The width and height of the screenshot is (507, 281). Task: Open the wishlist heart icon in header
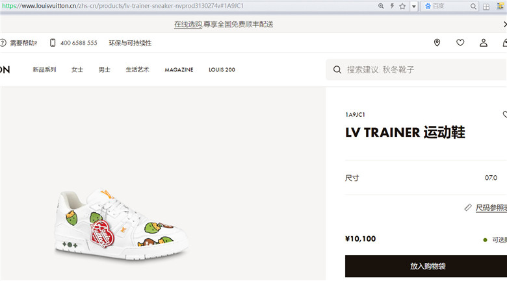click(x=460, y=43)
